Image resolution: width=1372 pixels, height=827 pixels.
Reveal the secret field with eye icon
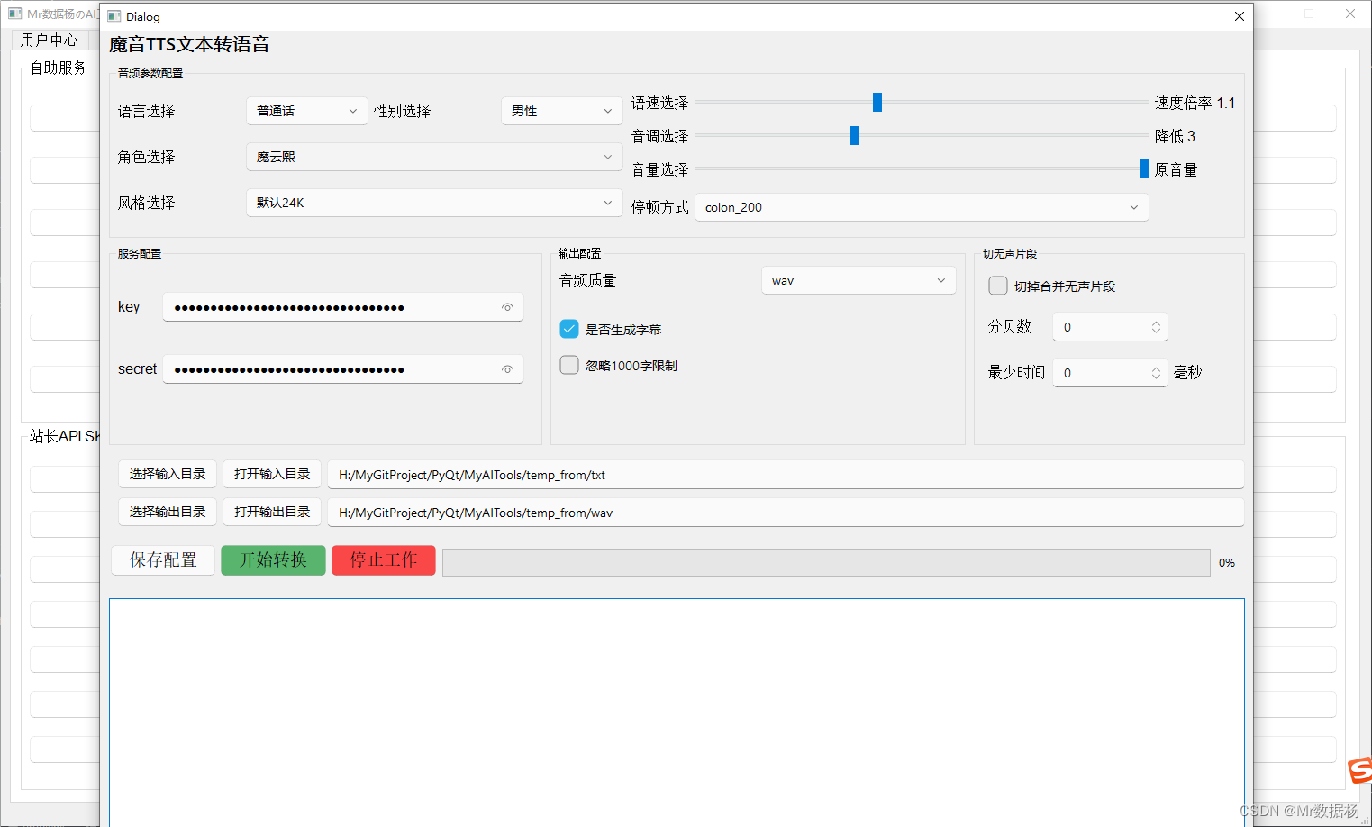pos(507,369)
